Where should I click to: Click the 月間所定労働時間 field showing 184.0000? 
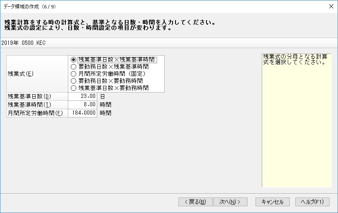coord(83,113)
